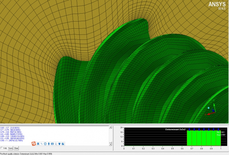Click the microphone voice input icon
This screenshot has height=155, width=229.
coord(48,144)
